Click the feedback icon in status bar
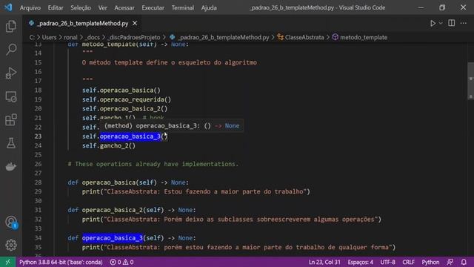 (450, 262)
